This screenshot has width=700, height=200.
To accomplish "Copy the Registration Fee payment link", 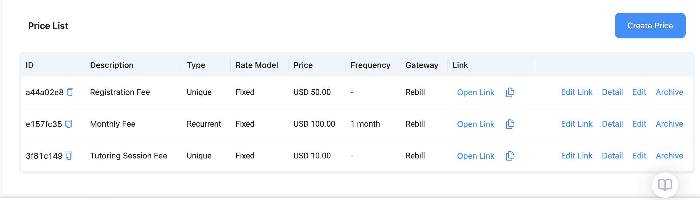I will [510, 92].
